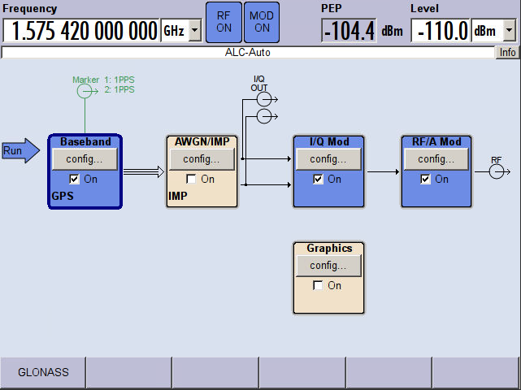This screenshot has width=521, height=390.
Task: Click the RF output connector symbol
Action: click(497, 171)
